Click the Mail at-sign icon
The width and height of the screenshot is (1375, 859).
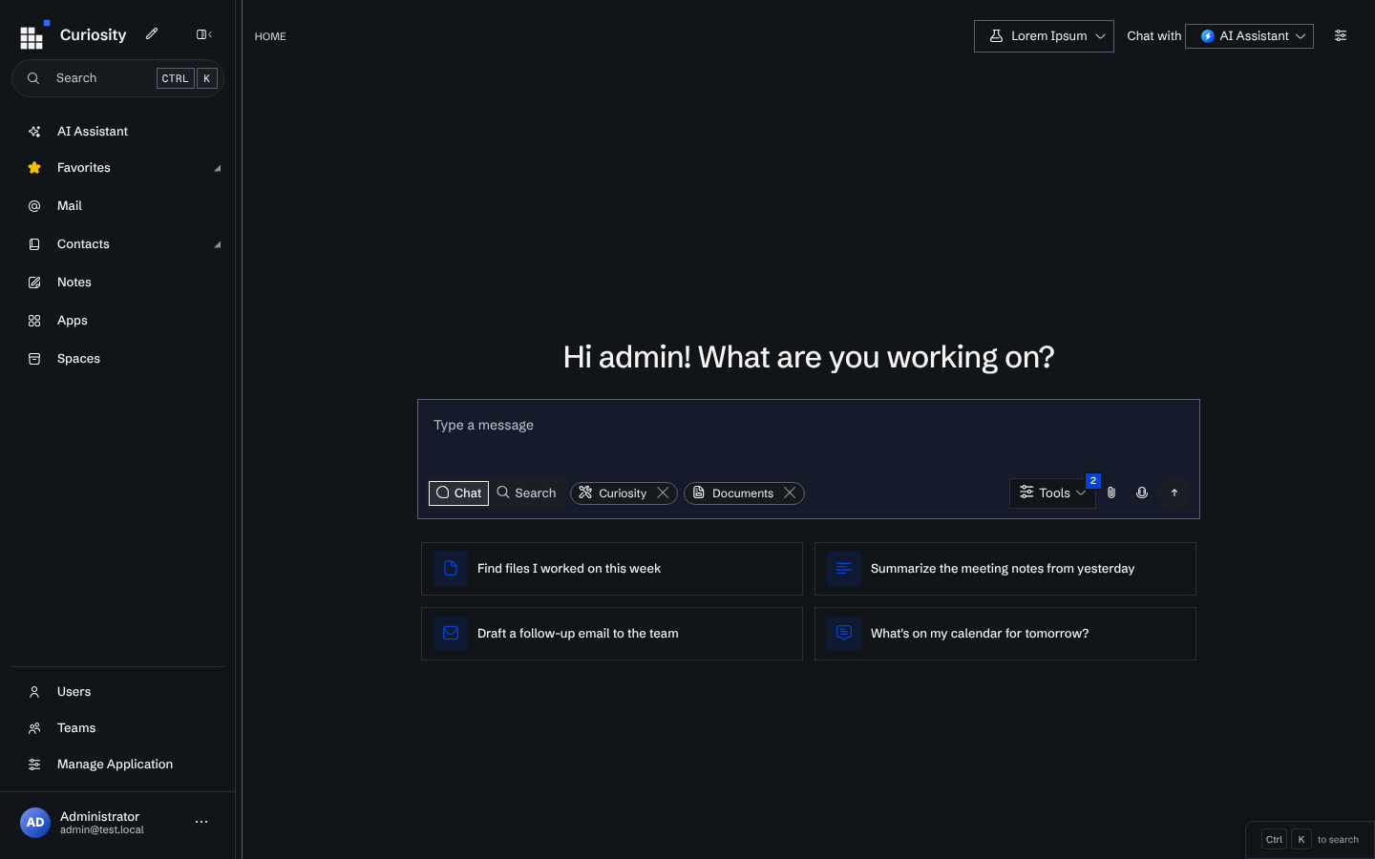tap(34, 206)
